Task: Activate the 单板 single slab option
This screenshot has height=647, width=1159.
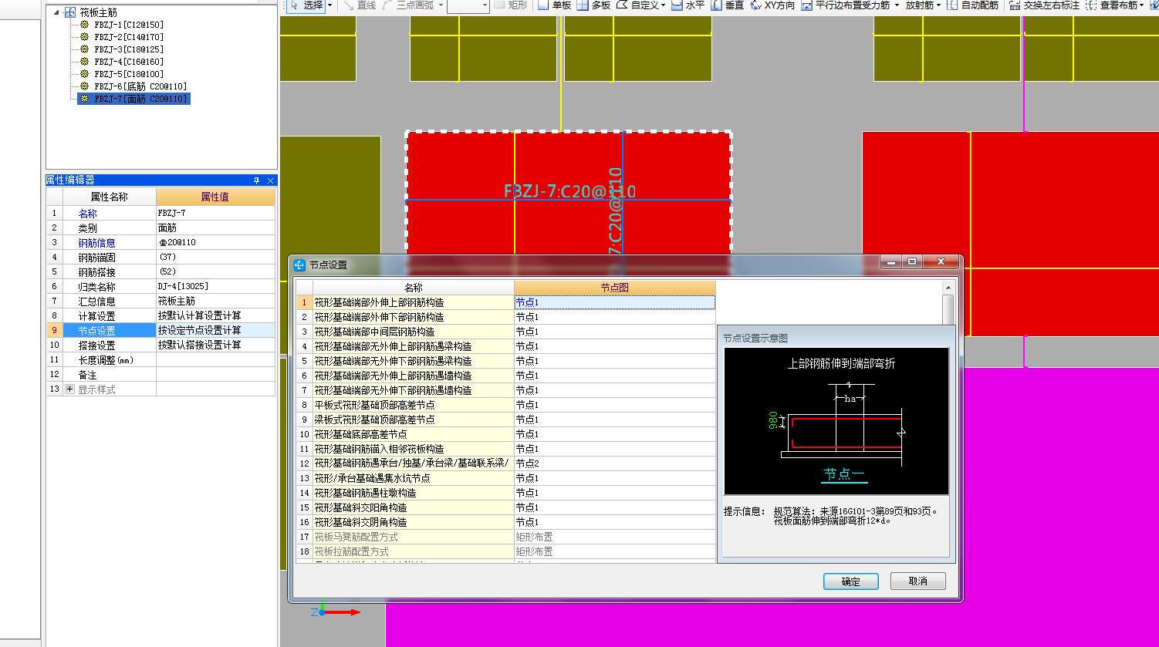Action: click(555, 5)
